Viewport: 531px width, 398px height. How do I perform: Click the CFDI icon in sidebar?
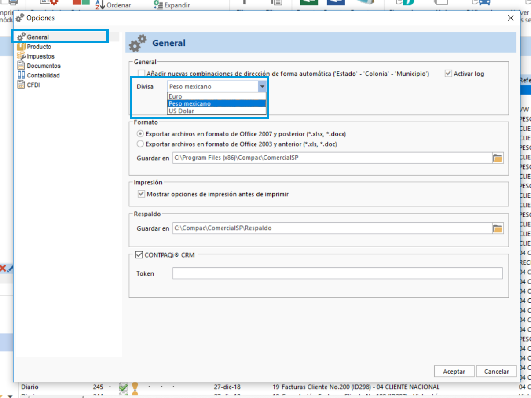(21, 85)
